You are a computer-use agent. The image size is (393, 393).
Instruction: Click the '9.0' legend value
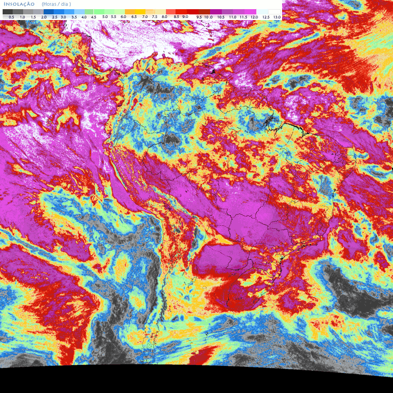point(185,17)
